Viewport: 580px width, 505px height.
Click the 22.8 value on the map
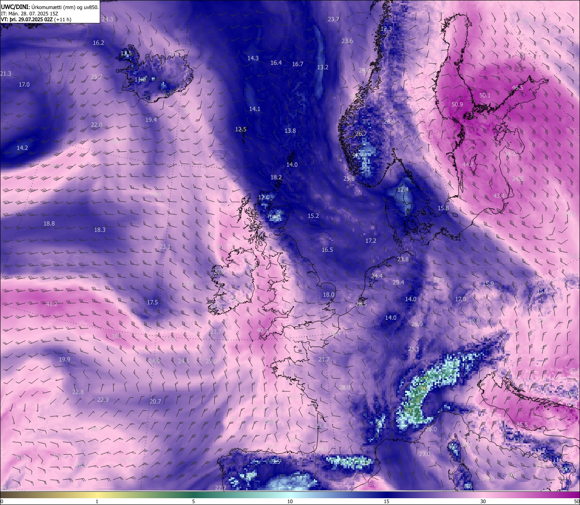[x=78, y=392]
